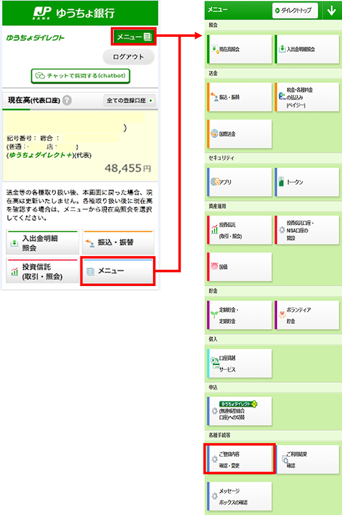Select 入出金明細照会 in menu panel
This screenshot has width=342, height=515.
coord(307,49)
